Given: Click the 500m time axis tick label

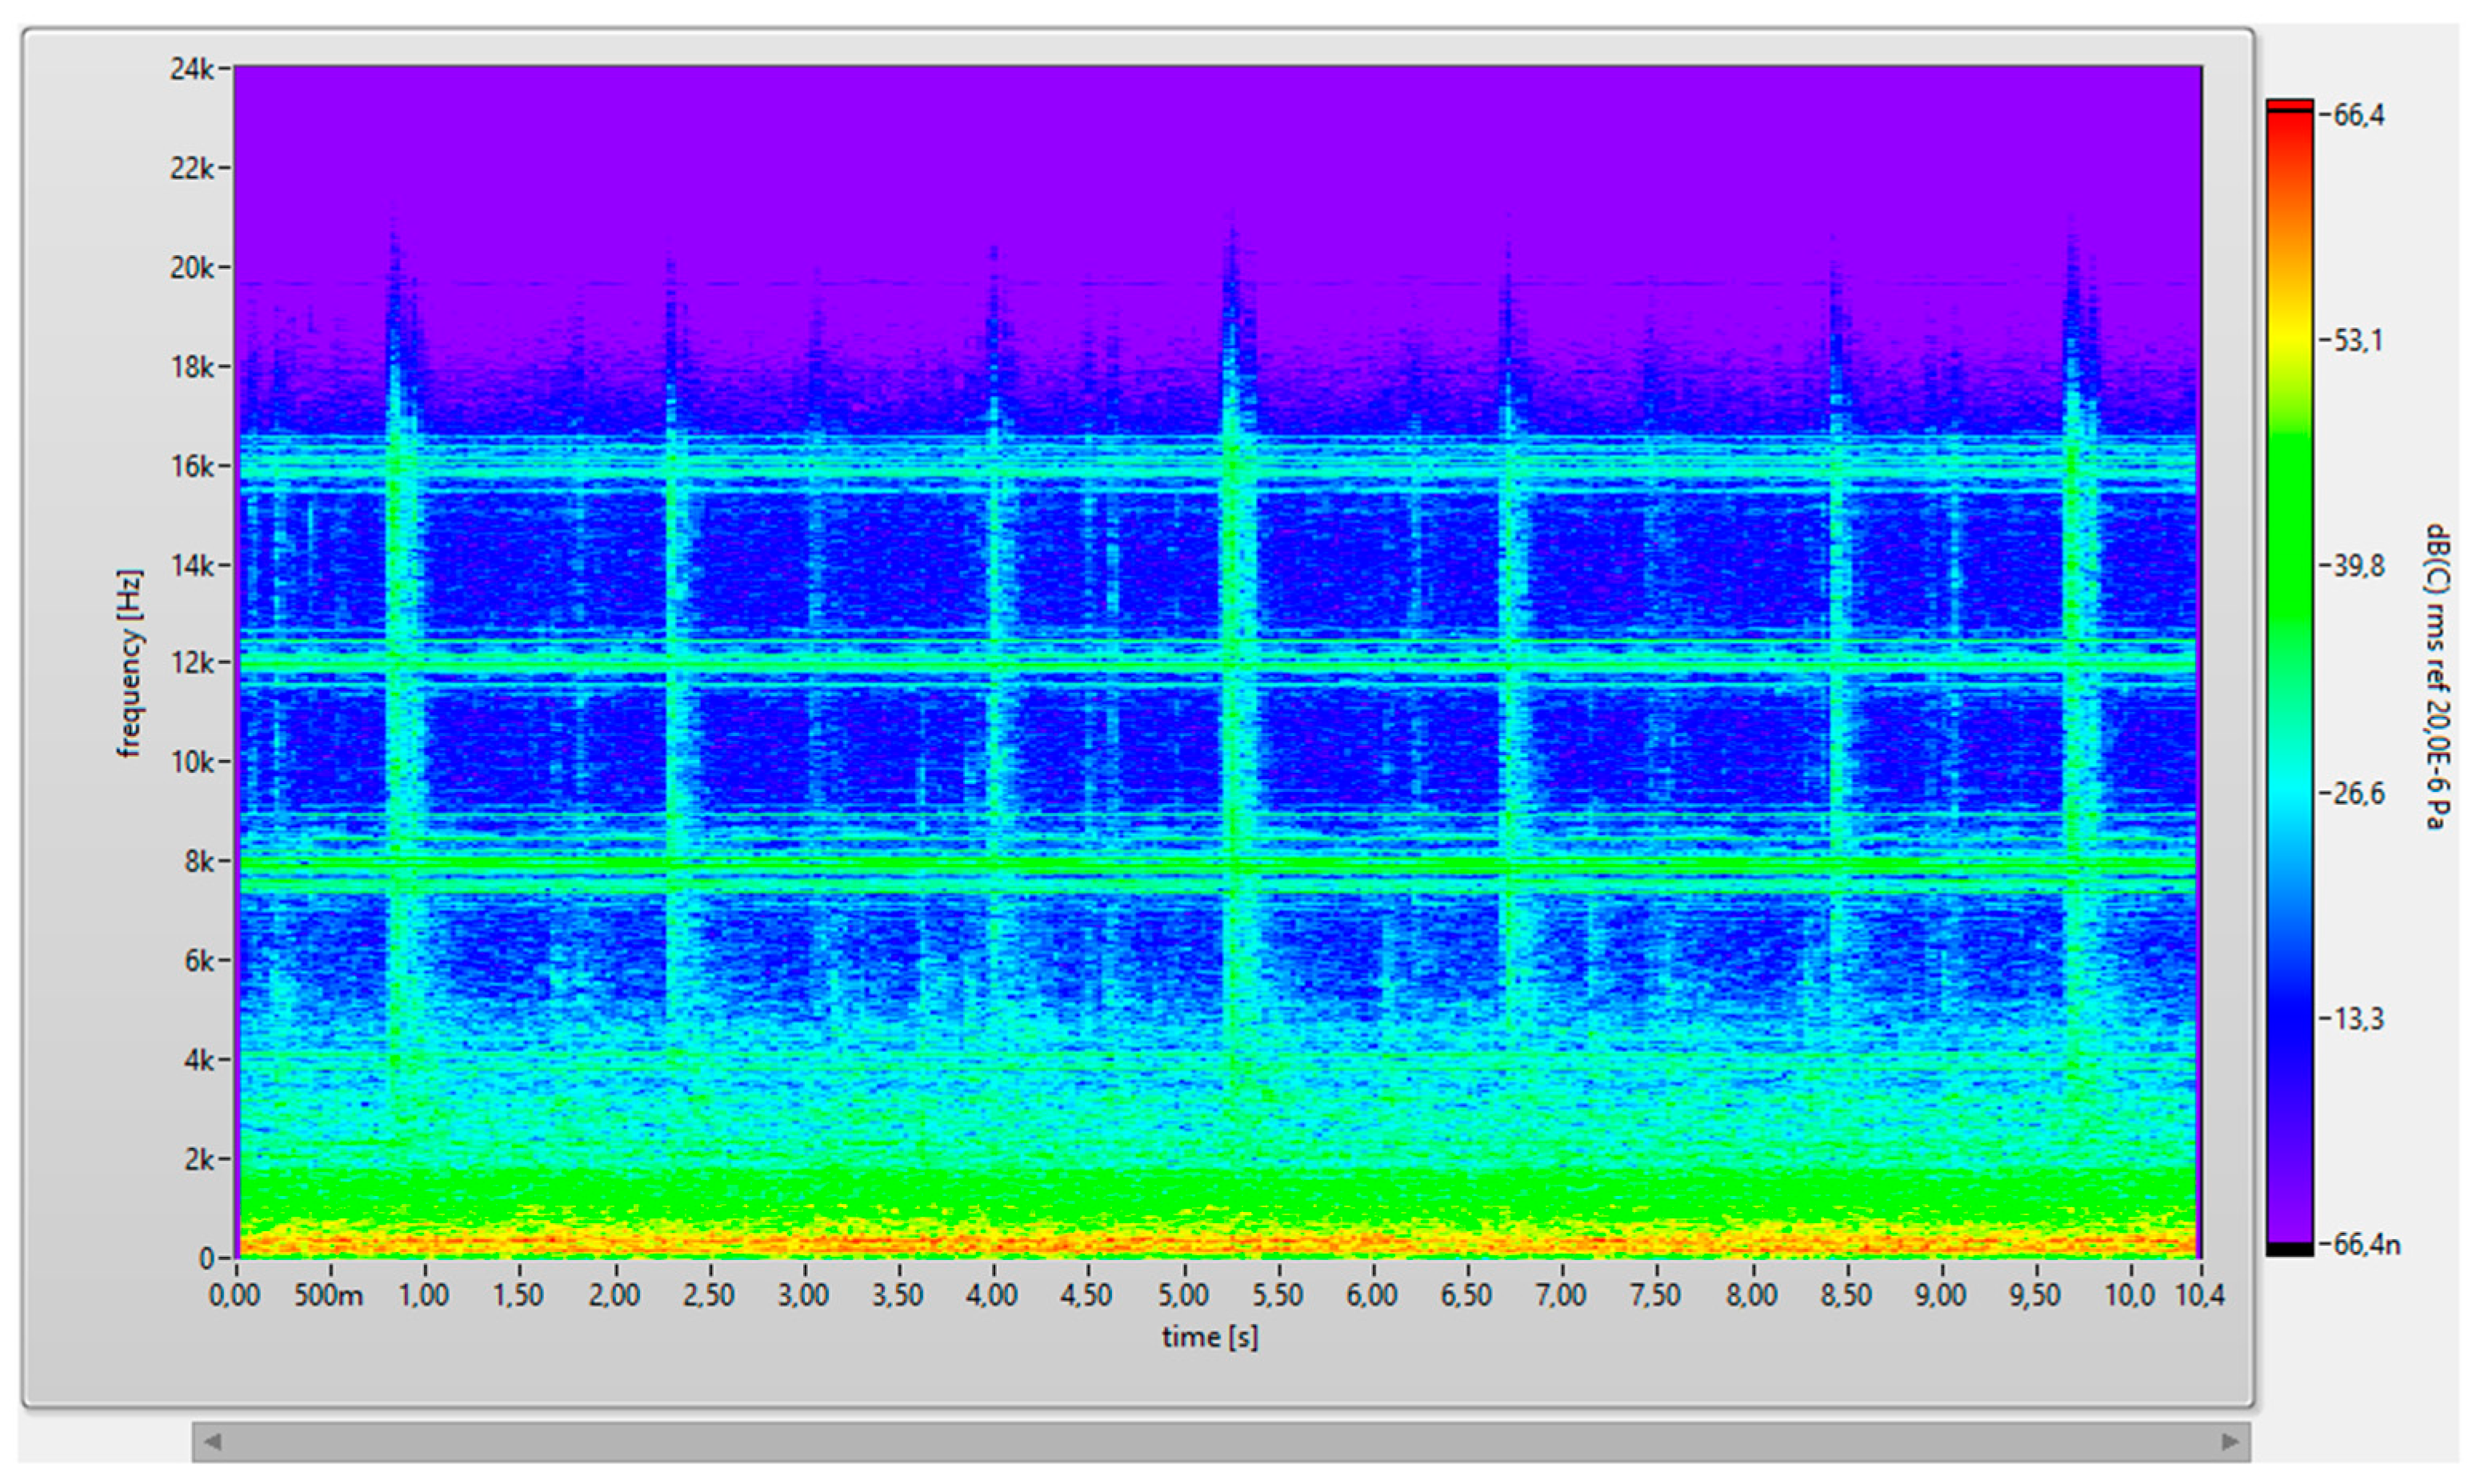Looking at the screenshot, I should (329, 1296).
